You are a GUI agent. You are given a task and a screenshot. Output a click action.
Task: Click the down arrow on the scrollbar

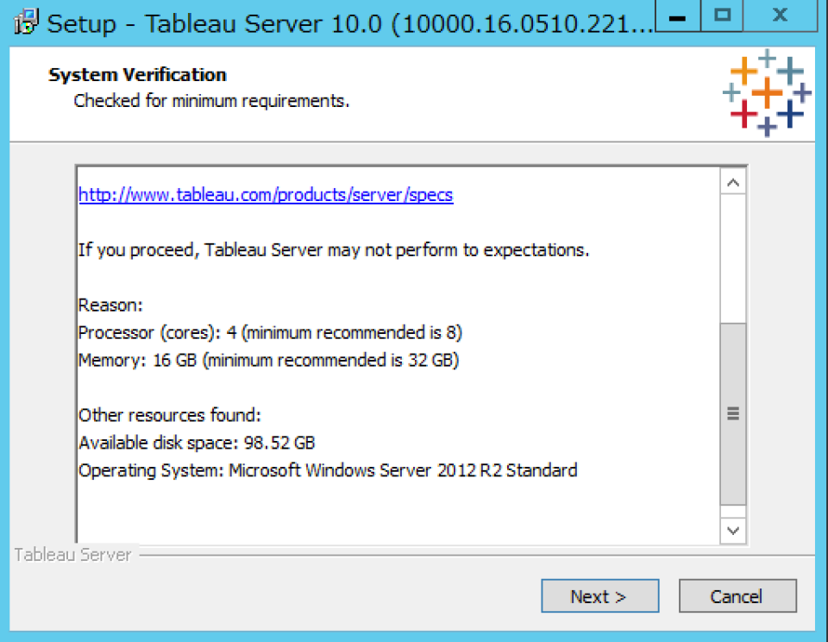coord(732,531)
